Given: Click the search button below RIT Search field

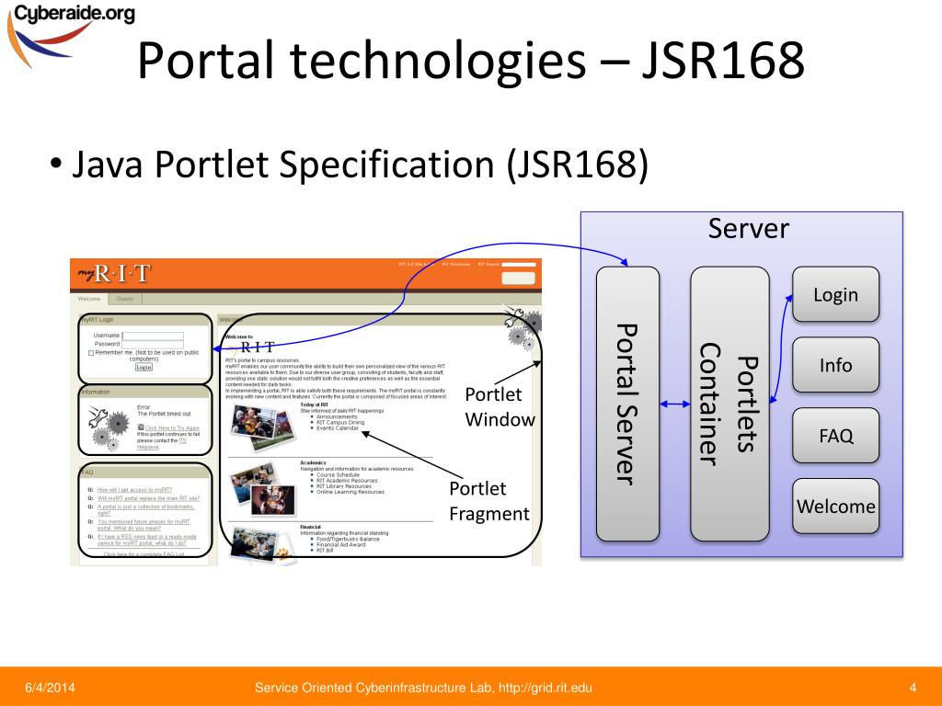Looking at the screenshot, I should point(519,278).
